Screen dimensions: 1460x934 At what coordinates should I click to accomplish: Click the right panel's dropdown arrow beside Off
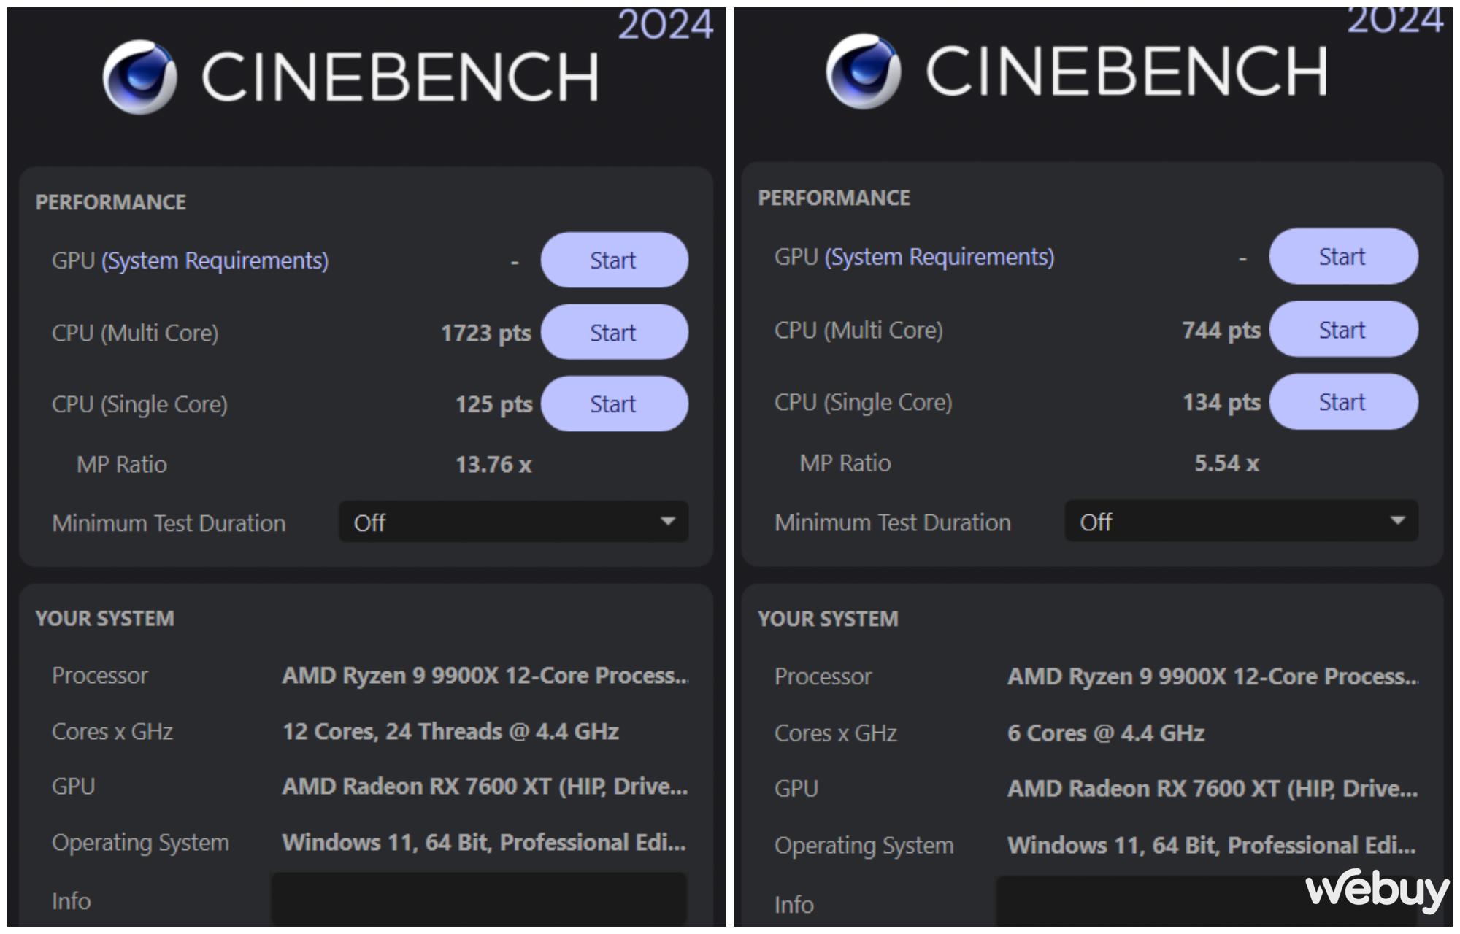[1397, 521]
